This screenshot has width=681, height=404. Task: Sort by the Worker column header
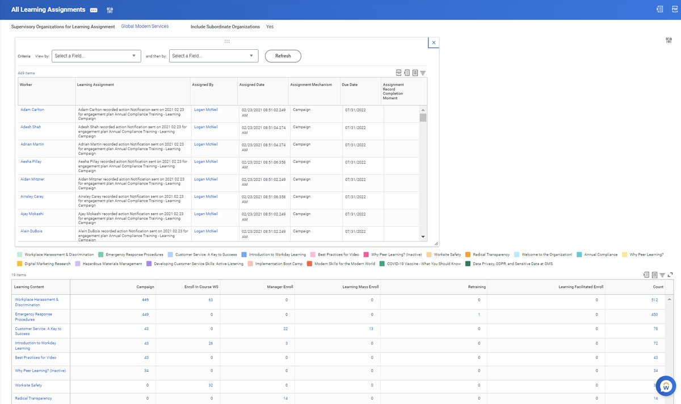point(47,91)
